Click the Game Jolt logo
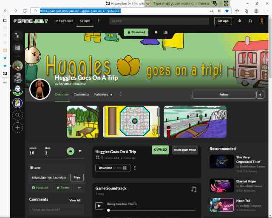272x218 pixels. pos(31,21)
